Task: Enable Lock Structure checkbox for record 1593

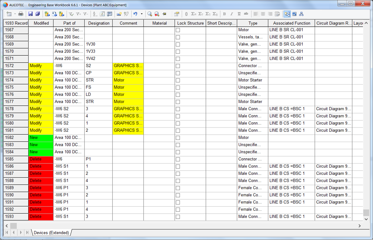Action: tap(178, 217)
